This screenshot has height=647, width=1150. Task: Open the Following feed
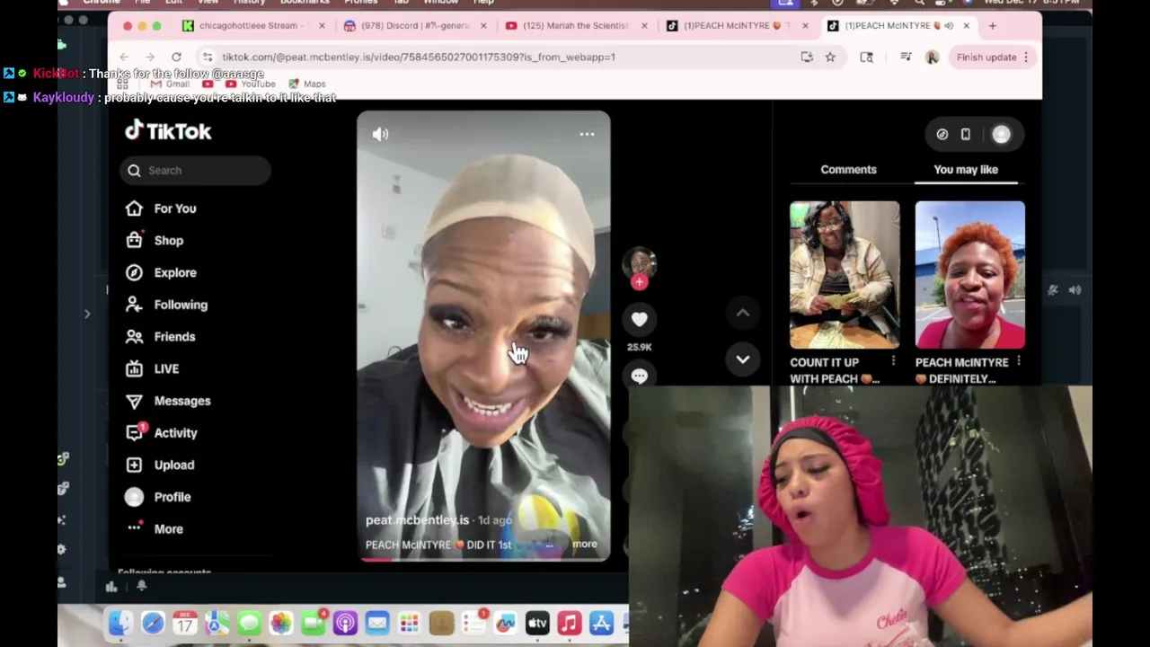[166, 305]
